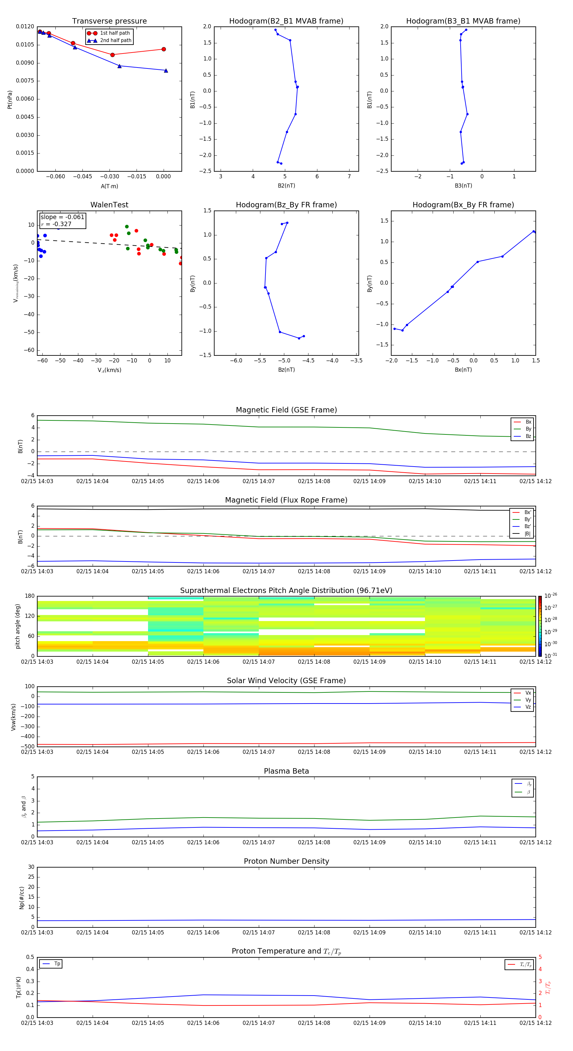Image resolution: width=573 pixels, height=1051 pixels.
Task: Click the 'Bx(nT)' x-axis label
Action: click(x=463, y=370)
